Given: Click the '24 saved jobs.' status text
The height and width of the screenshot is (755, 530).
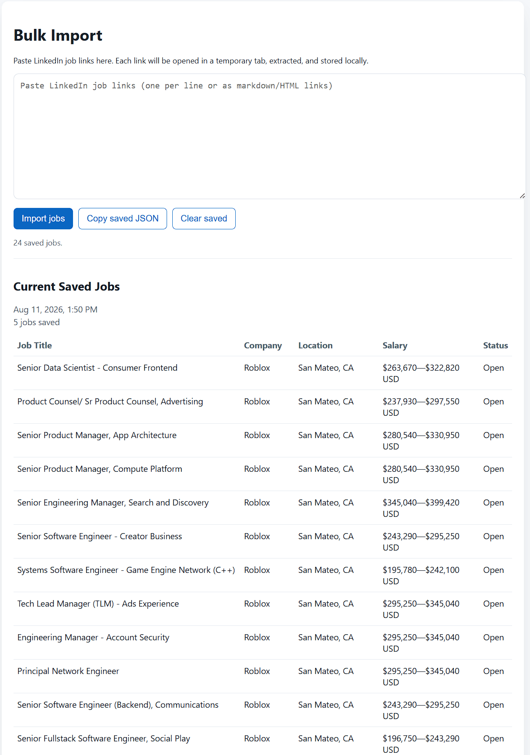Looking at the screenshot, I should (38, 242).
